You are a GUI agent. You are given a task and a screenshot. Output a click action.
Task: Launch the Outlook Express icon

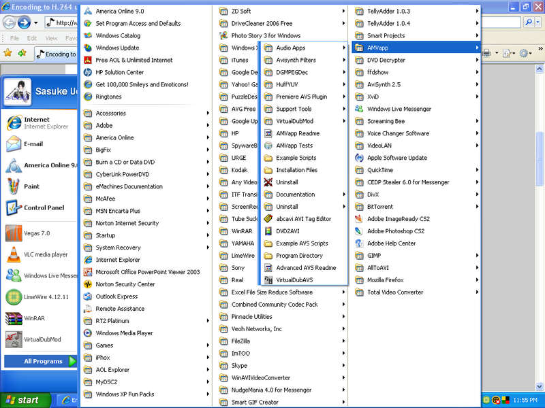pyautogui.click(x=88, y=296)
